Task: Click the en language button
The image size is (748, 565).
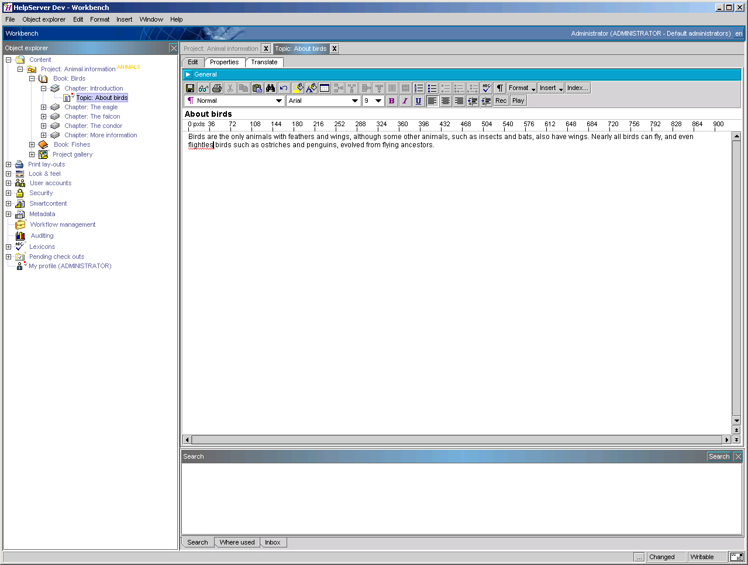Action: [x=739, y=33]
